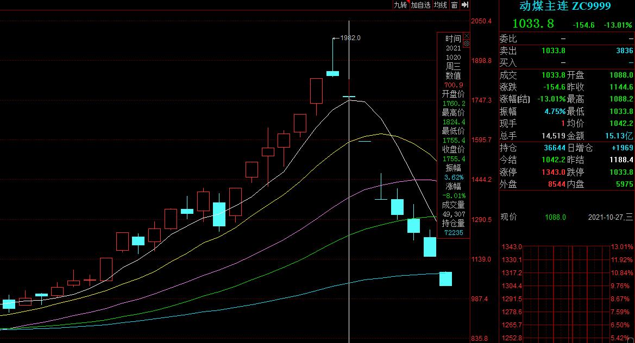
Task: Click 2050.4 on the price axis
Action: 481,21
